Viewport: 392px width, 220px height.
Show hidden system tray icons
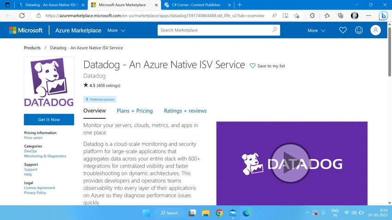(307, 213)
